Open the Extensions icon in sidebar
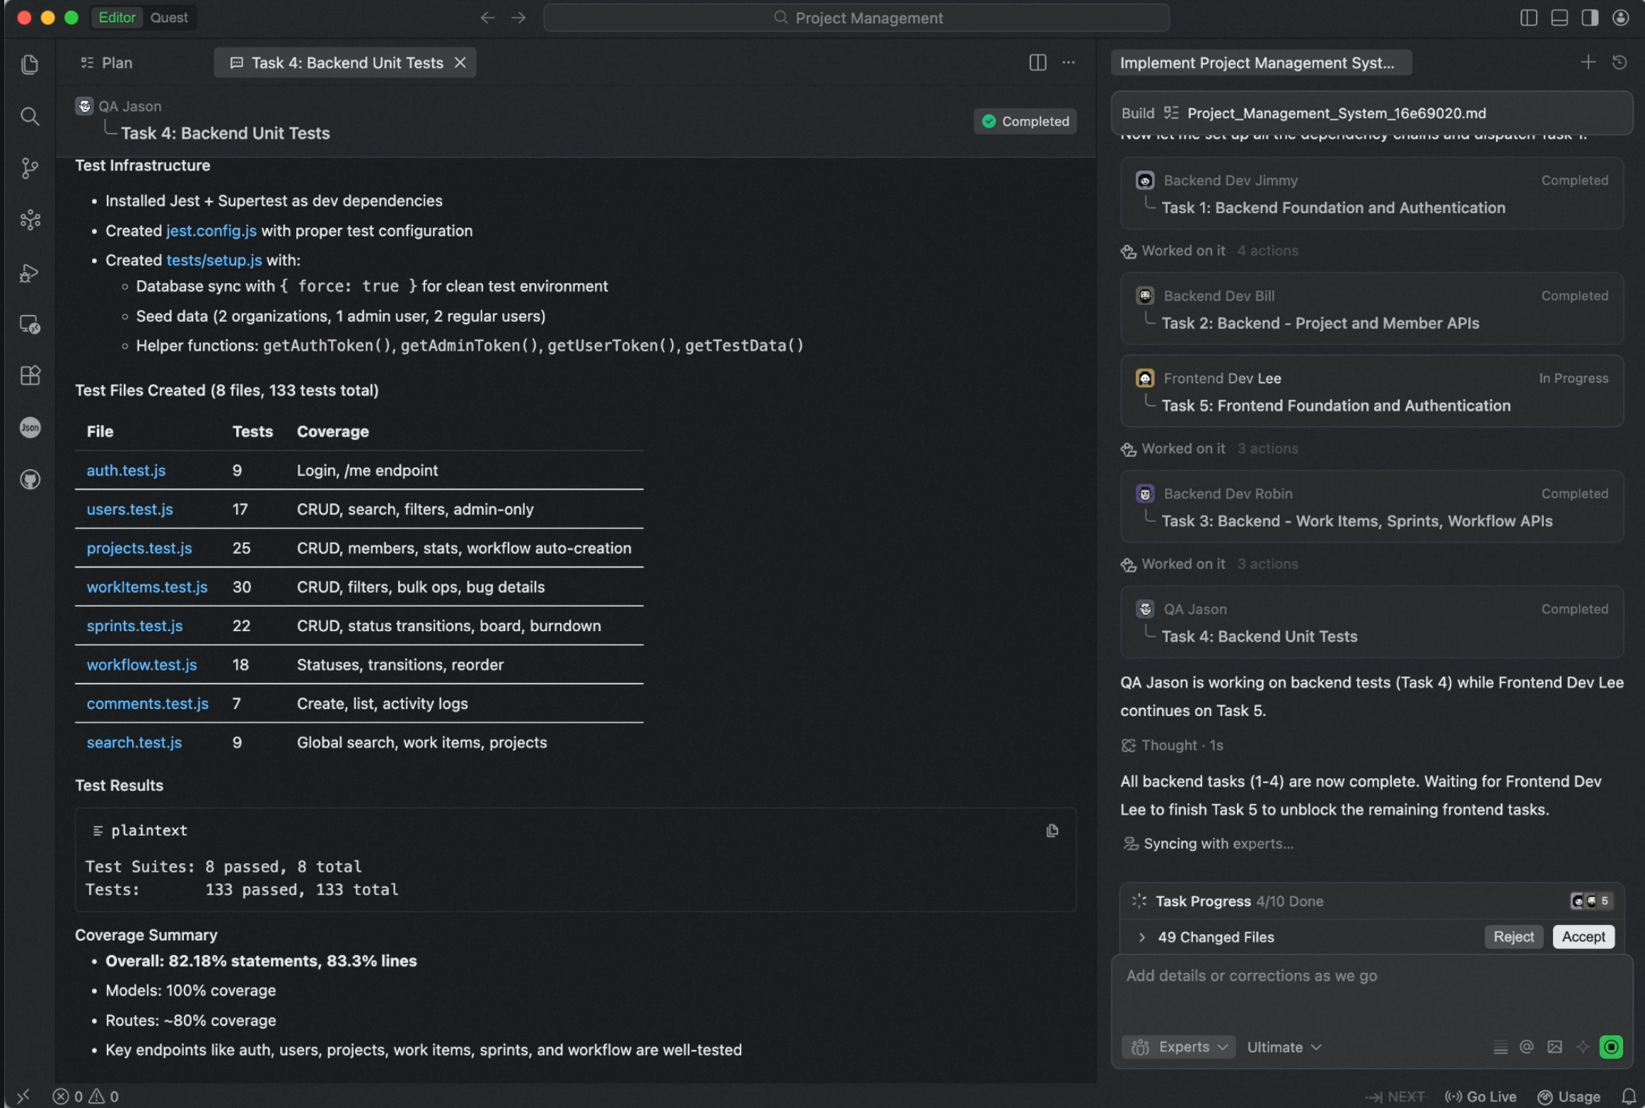The height and width of the screenshot is (1108, 1645). (x=30, y=375)
